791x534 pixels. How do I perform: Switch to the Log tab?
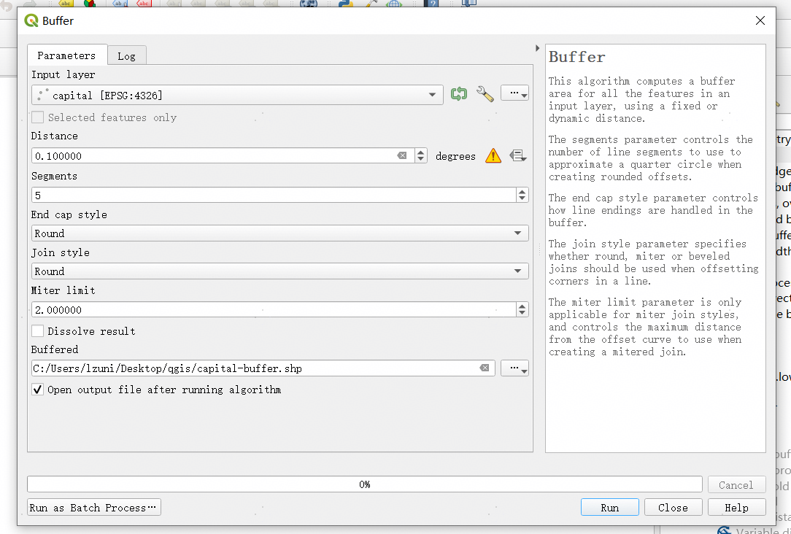[126, 55]
